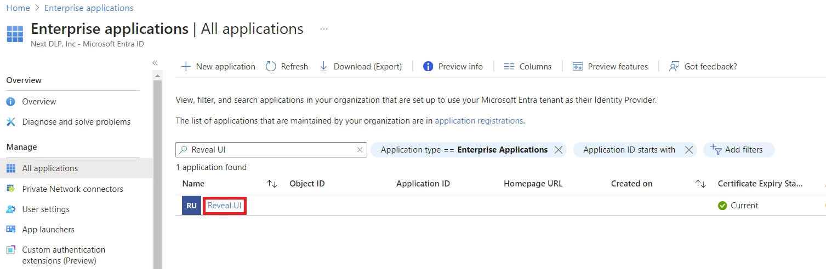
Task: Click the App launchers icon
Action: (11, 229)
